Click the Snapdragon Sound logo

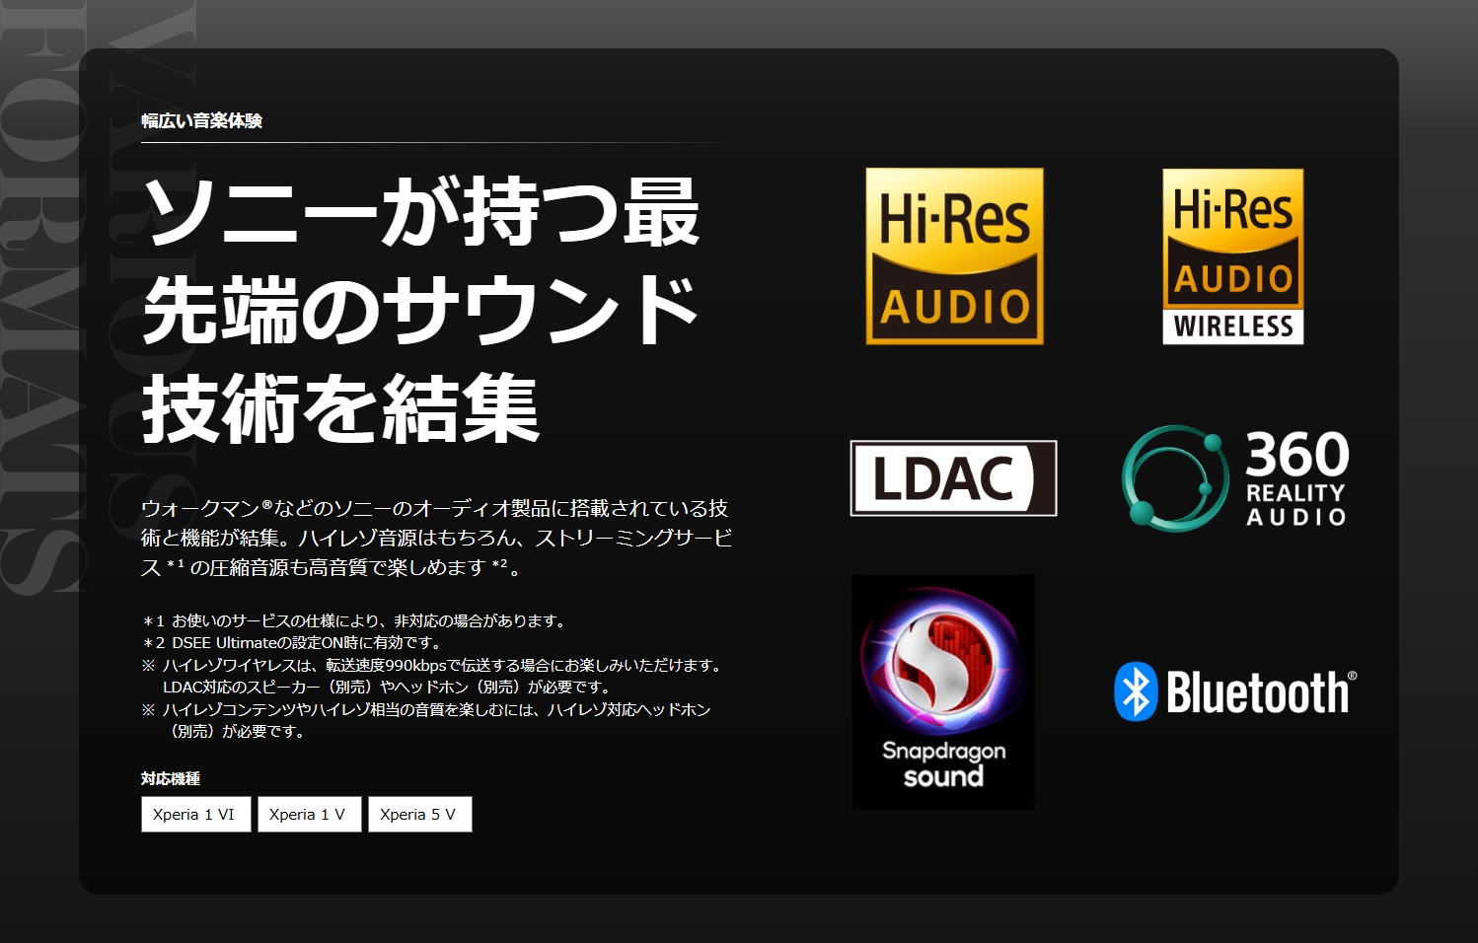click(x=943, y=692)
